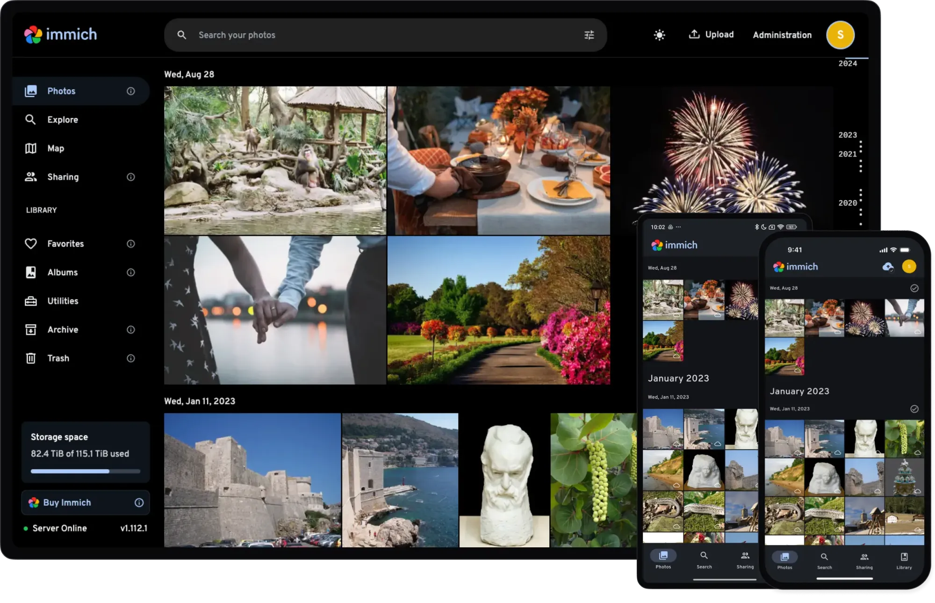Expand info icon next to Sharing
The width and height of the screenshot is (935, 603).
point(131,177)
